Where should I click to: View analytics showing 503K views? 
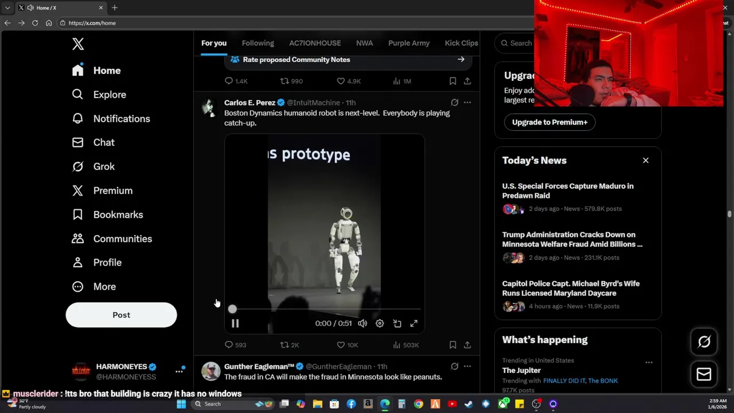[406, 345]
